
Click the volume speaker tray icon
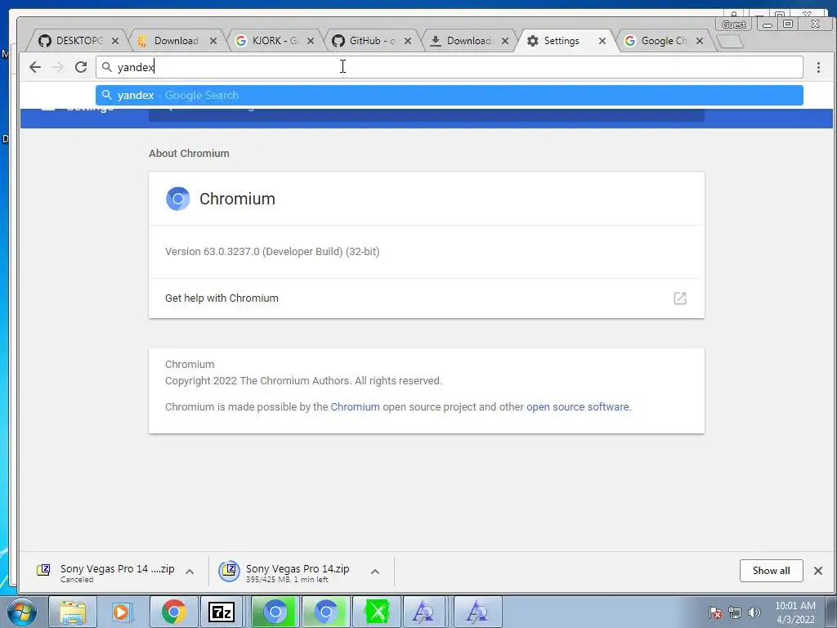pyautogui.click(x=754, y=612)
